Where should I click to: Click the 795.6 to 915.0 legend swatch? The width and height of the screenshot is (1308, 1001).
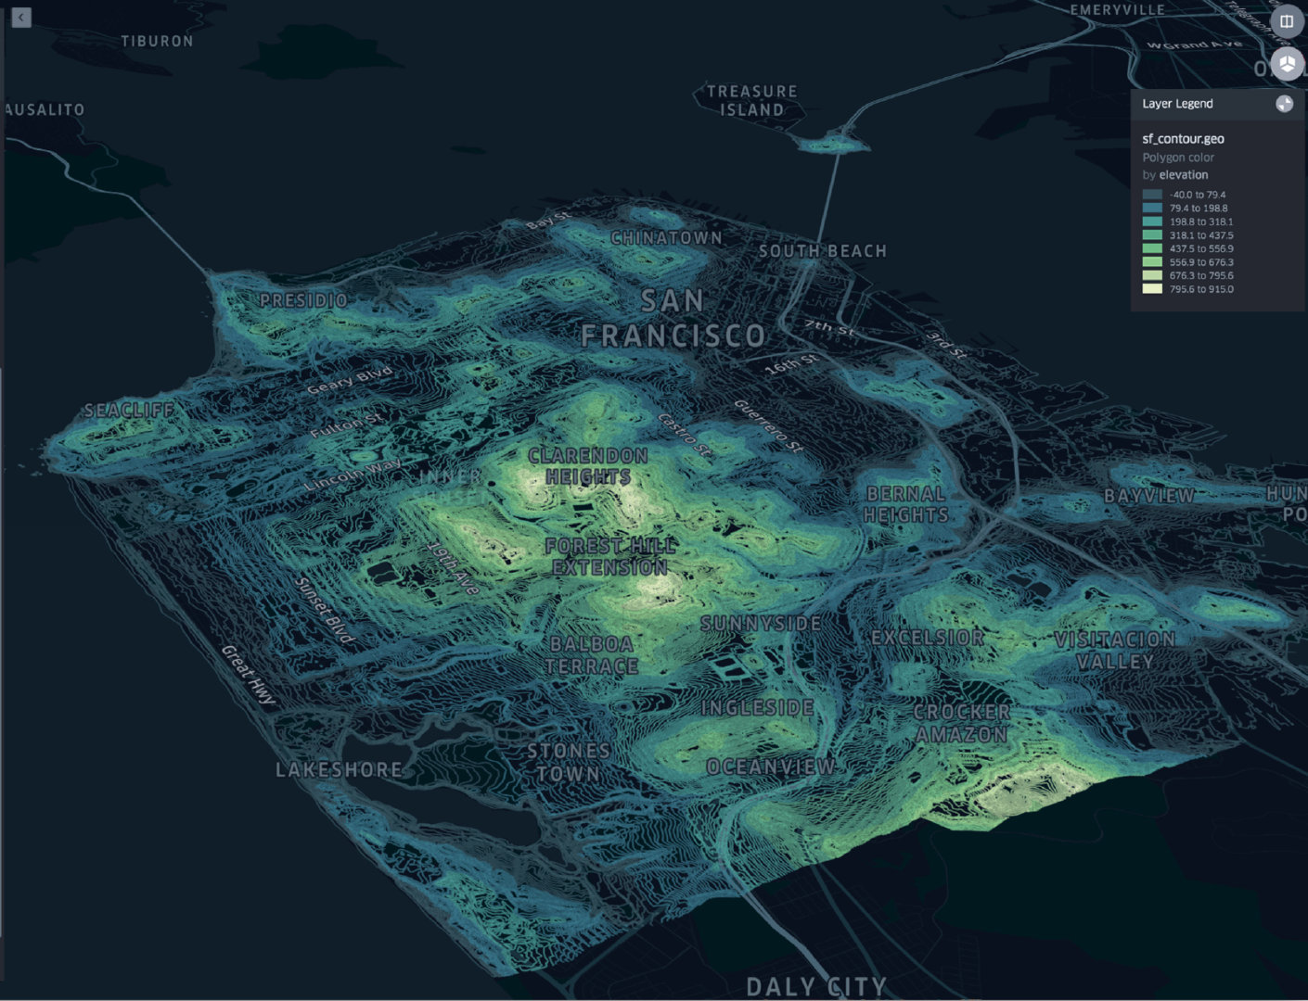pos(1152,289)
